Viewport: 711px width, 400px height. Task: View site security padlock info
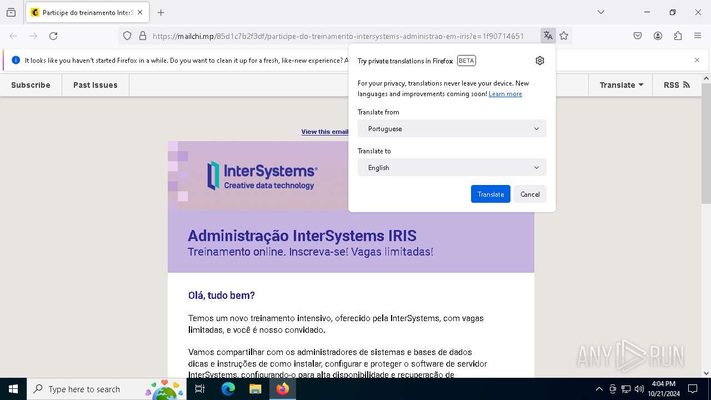click(143, 36)
